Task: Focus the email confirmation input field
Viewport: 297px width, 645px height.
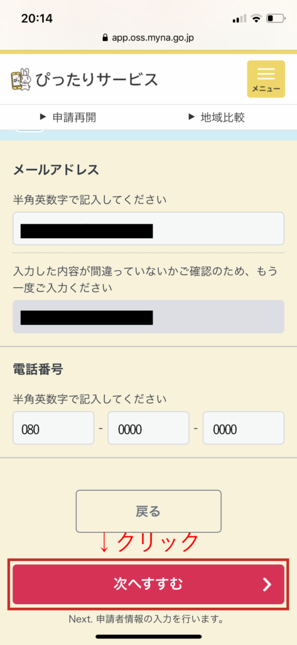Action: coord(148,316)
